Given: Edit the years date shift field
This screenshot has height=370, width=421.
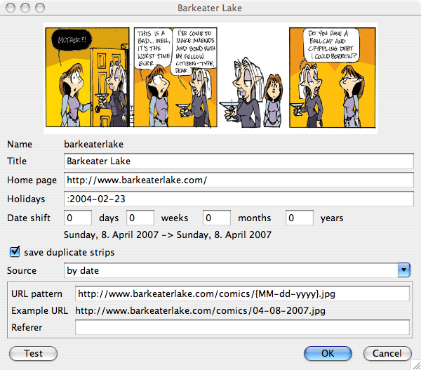Looking at the screenshot, I should click(x=300, y=218).
